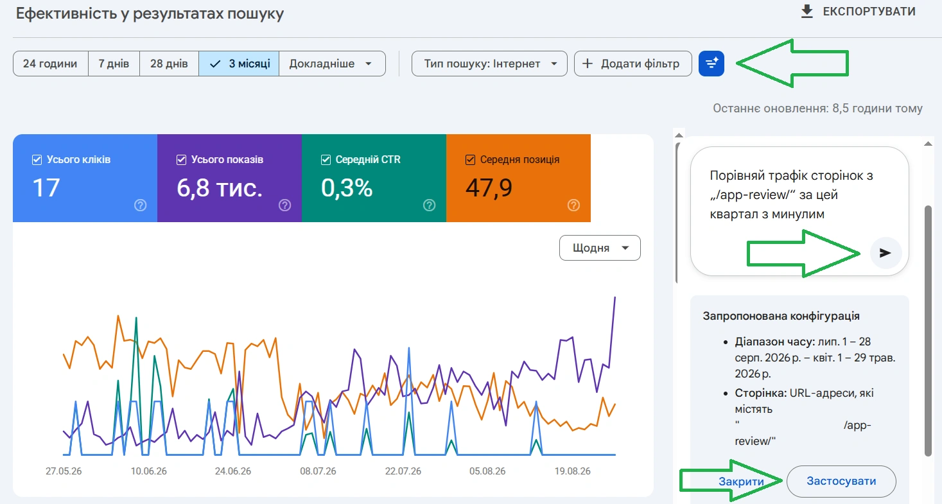
Task: Open the Щодня granularity dropdown
Action: (x=600, y=248)
